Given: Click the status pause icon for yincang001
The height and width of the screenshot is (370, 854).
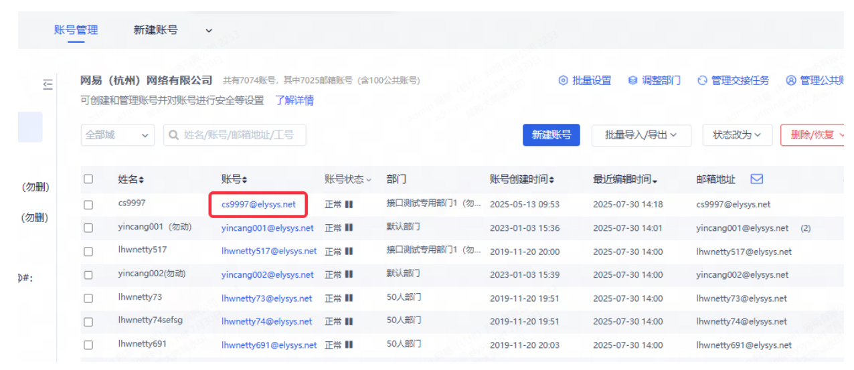Looking at the screenshot, I should point(349,227).
